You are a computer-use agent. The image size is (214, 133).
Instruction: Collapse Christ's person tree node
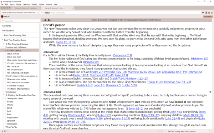(x=5, y=50)
